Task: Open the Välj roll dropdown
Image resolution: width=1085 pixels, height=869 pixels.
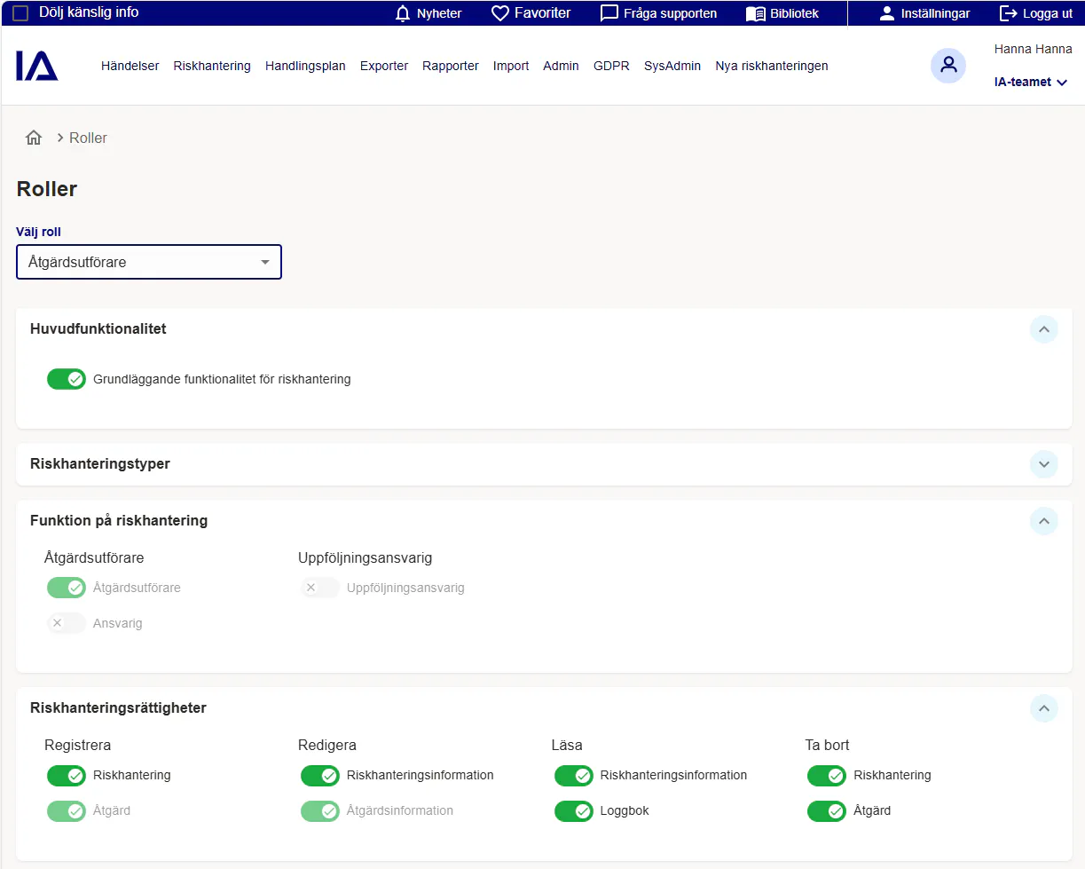Action: (149, 262)
